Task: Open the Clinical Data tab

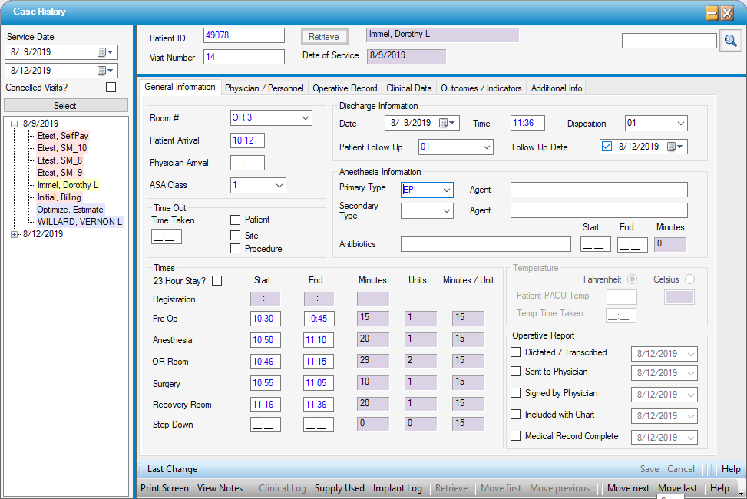Action: (409, 88)
